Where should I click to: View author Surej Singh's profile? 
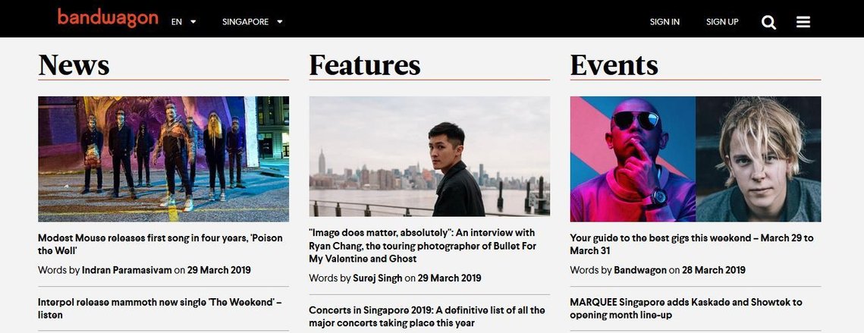[x=378, y=278]
